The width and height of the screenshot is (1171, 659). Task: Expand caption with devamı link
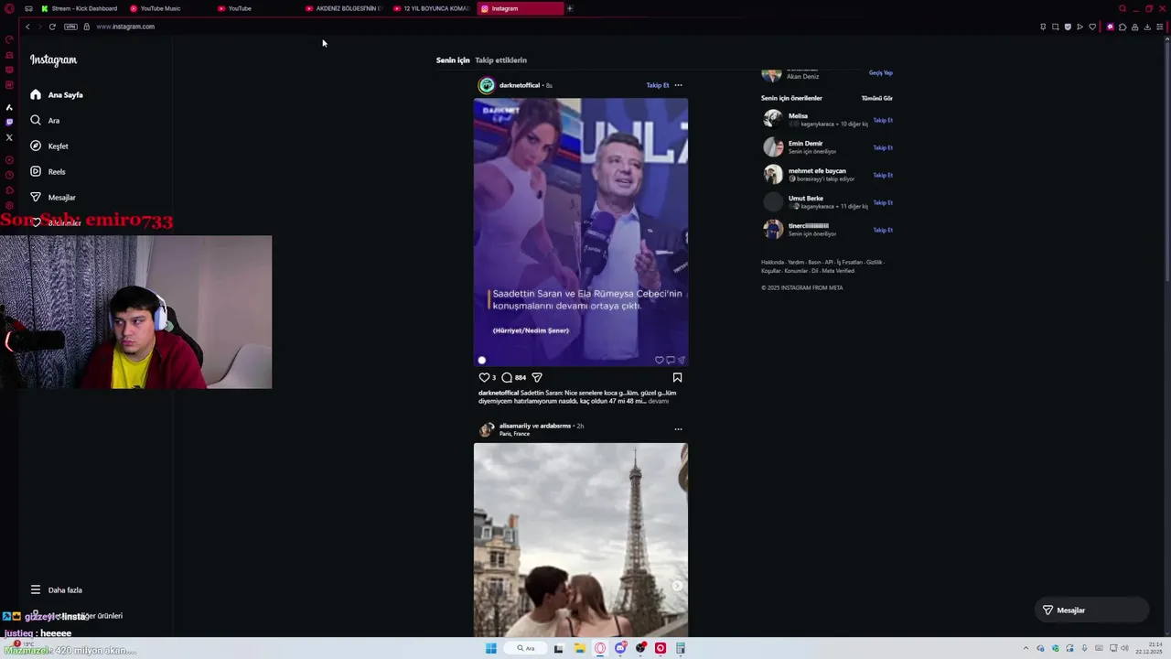point(658,401)
